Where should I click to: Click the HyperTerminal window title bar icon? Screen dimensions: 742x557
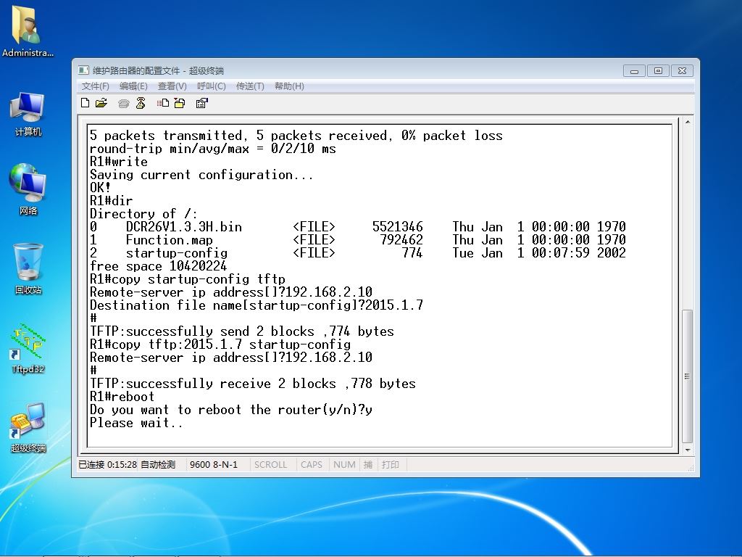(83, 70)
